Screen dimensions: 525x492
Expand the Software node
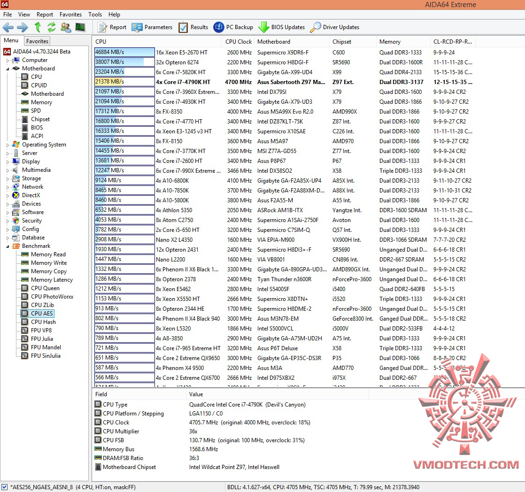click(x=8, y=213)
